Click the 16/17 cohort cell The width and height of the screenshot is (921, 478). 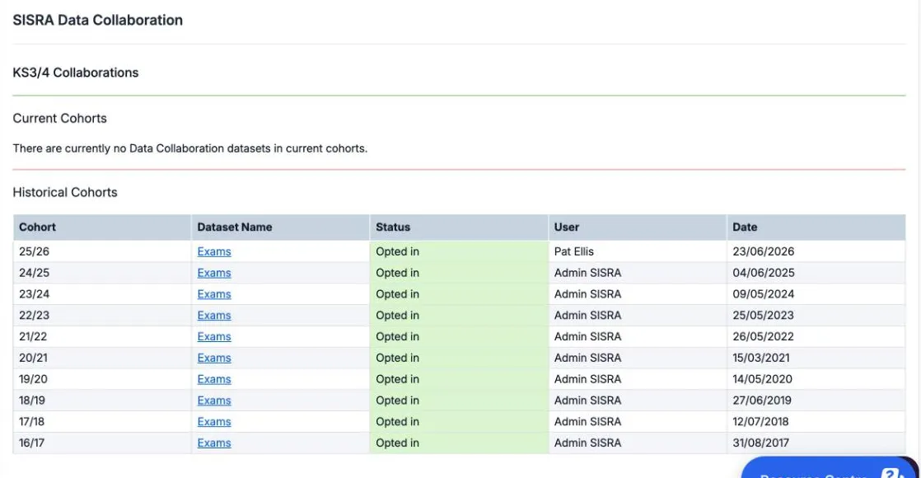point(102,443)
